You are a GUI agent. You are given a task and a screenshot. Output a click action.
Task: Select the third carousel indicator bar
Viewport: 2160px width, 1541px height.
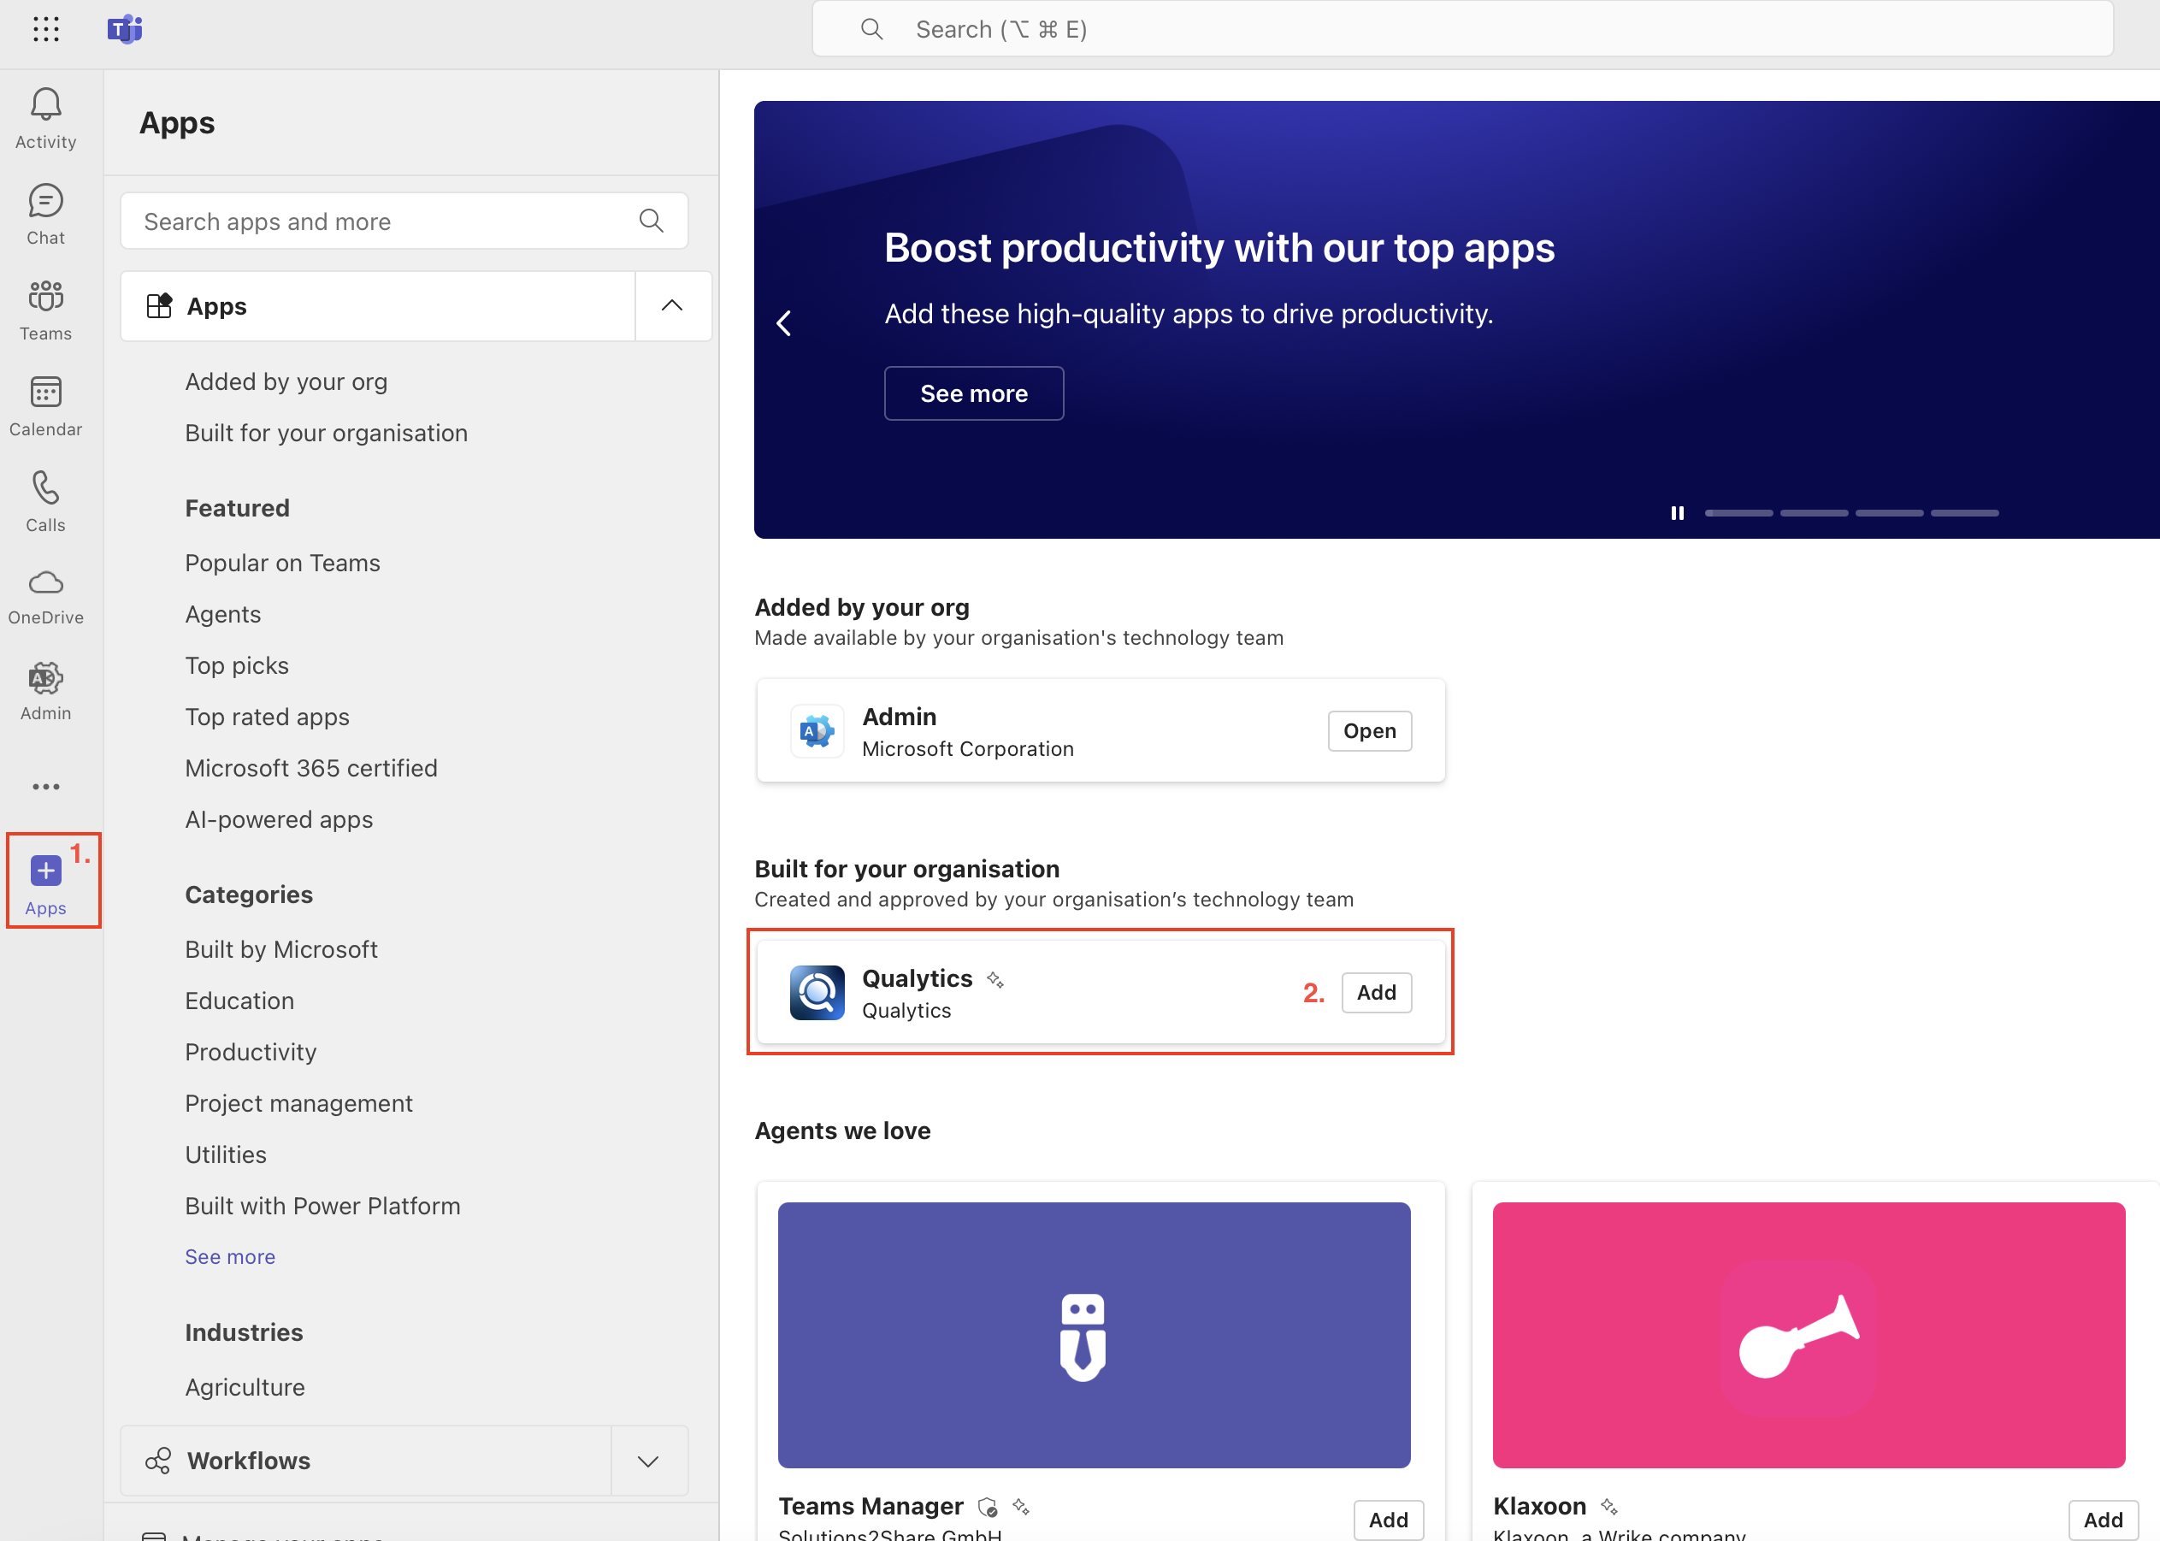(1890, 513)
